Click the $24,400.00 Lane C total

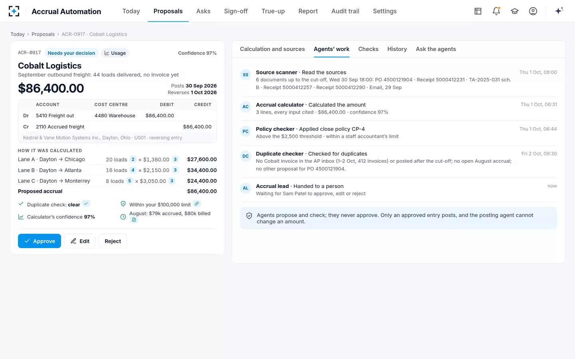click(x=202, y=181)
